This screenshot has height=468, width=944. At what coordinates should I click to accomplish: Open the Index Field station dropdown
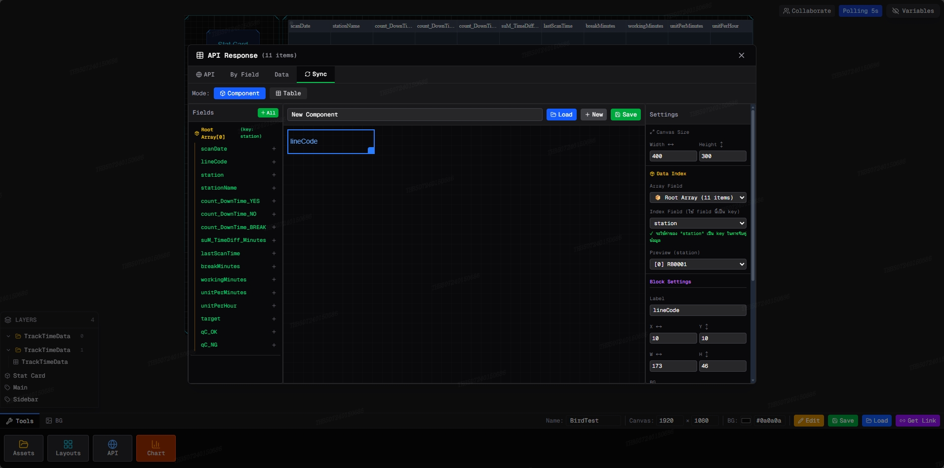click(698, 223)
